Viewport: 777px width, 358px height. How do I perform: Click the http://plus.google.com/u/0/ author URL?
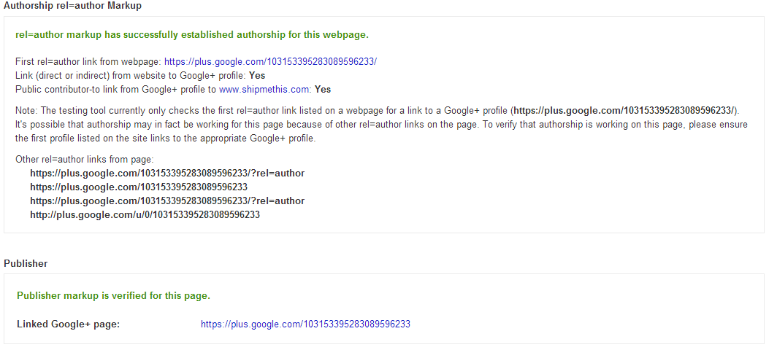tap(145, 215)
